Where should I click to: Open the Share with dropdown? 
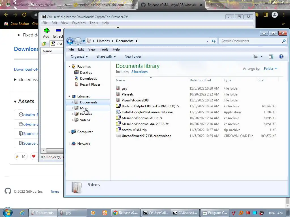pyautogui.click(x=106, y=57)
